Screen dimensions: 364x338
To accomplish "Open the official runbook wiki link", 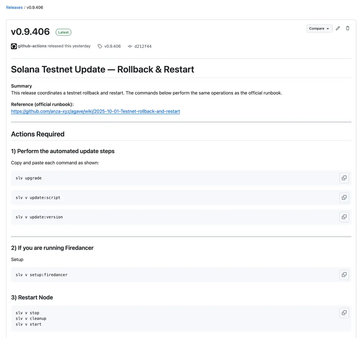I will (95, 111).
